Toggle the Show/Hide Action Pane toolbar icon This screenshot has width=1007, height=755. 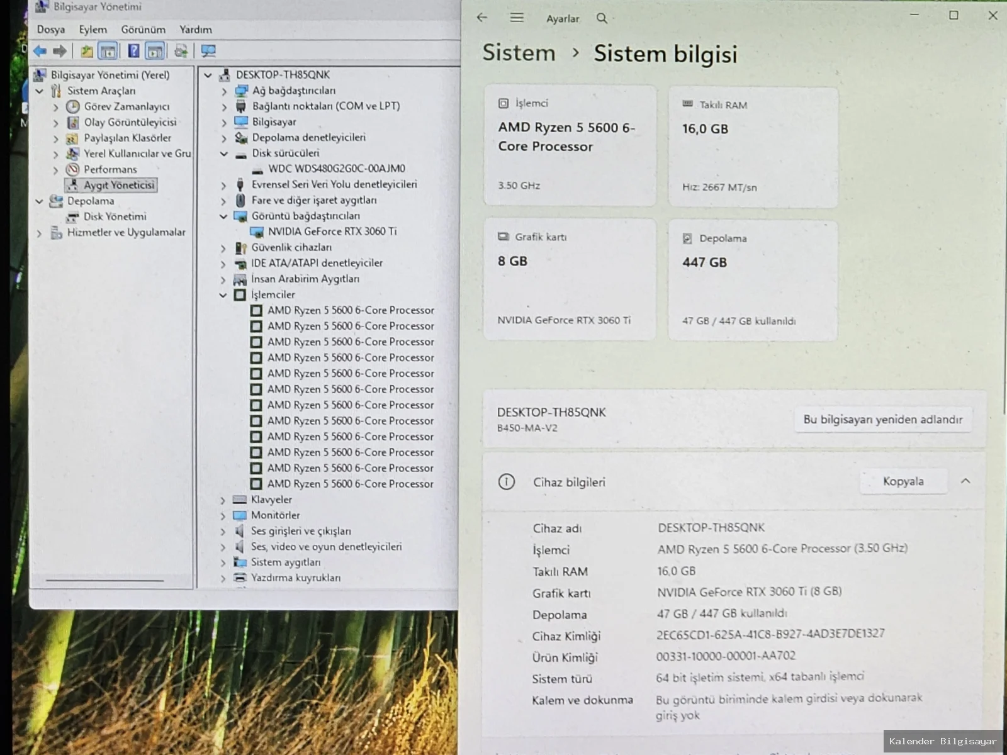155,51
